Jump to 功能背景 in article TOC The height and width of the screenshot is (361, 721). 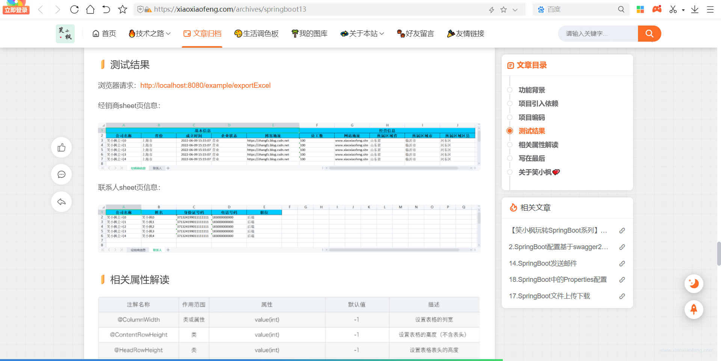(532, 90)
